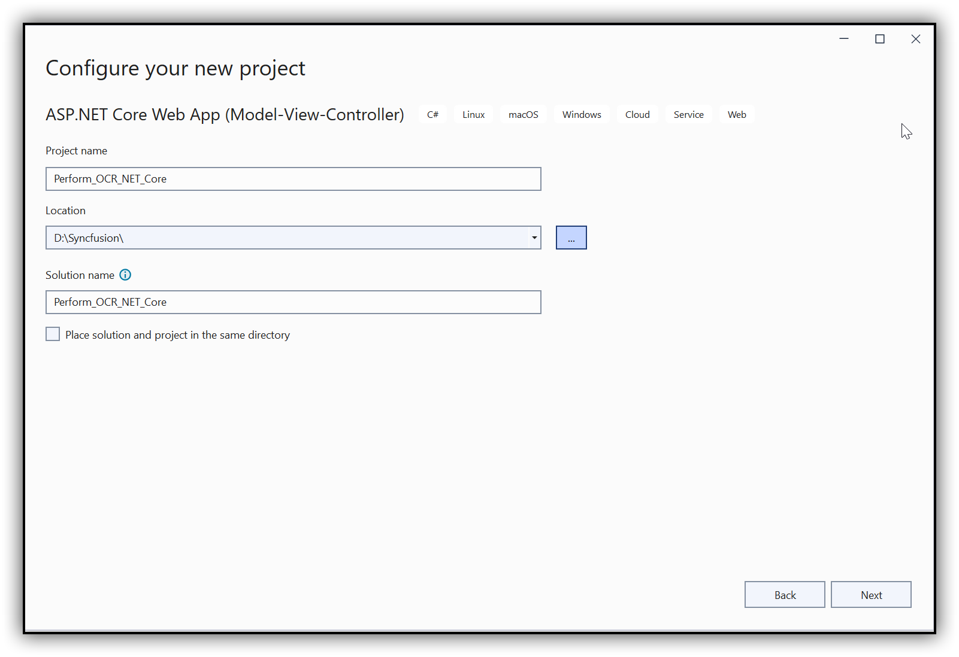Select the Service project tag
Viewport: 959px width, 657px height.
[x=688, y=114]
